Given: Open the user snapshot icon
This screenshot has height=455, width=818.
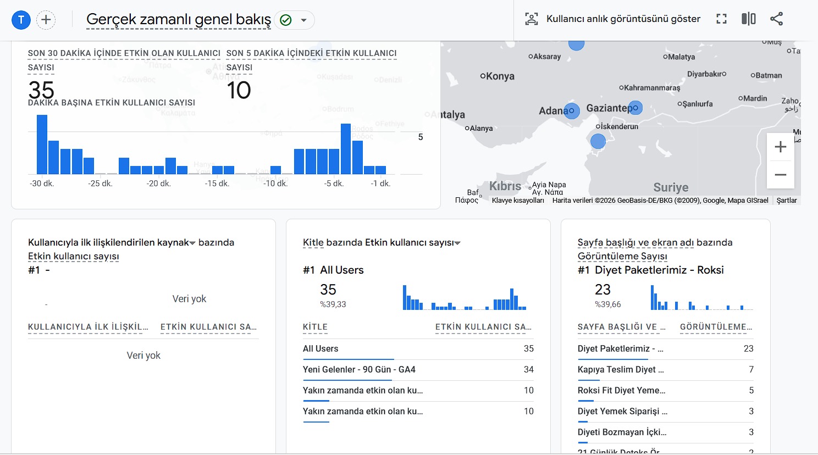Looking at the screenshot, I should tap(531, 19).
